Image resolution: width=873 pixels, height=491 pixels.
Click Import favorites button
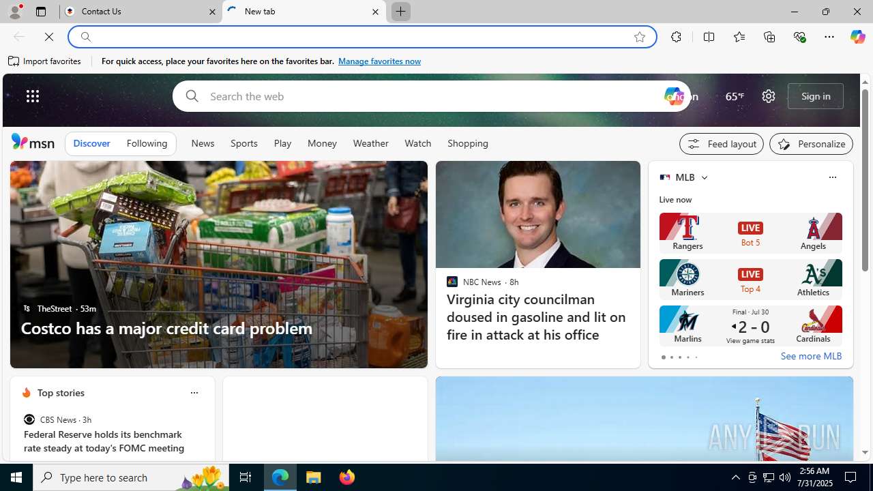pyautogui.click(x=45, y=61)
